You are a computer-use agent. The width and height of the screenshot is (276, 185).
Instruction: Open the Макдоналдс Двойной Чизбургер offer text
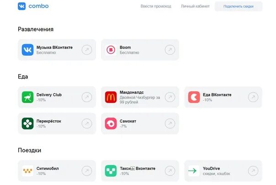pyautogui.click(x=140, y=100)
